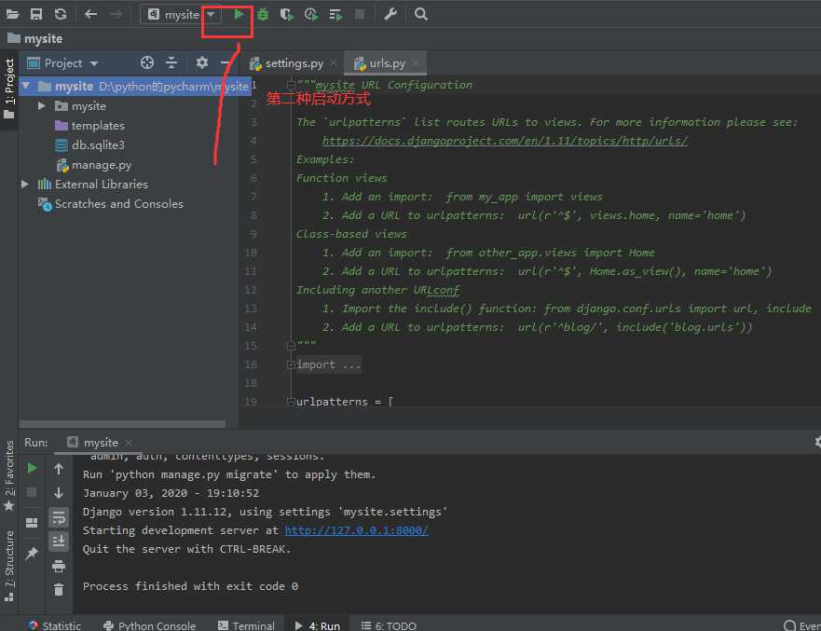Clear console with the trash icon

59,590
